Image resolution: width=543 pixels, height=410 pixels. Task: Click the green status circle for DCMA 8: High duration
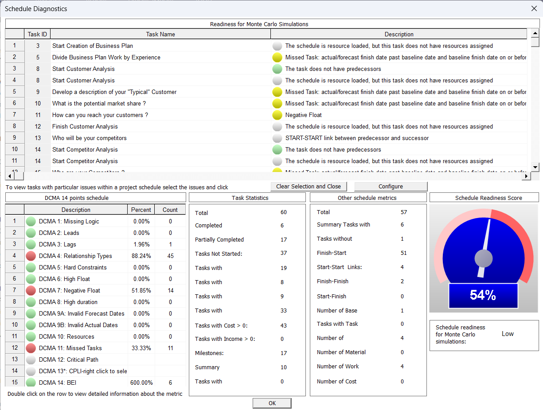[x=31, y=302]
